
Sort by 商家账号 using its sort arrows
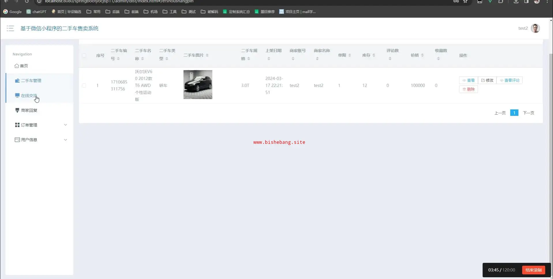click(293, 59)
